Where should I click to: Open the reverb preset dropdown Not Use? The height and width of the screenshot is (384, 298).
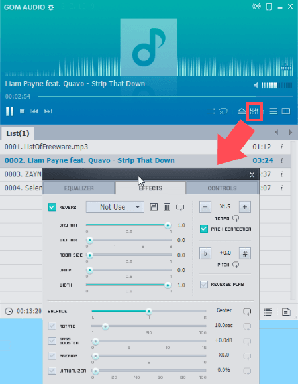point(115,207)
